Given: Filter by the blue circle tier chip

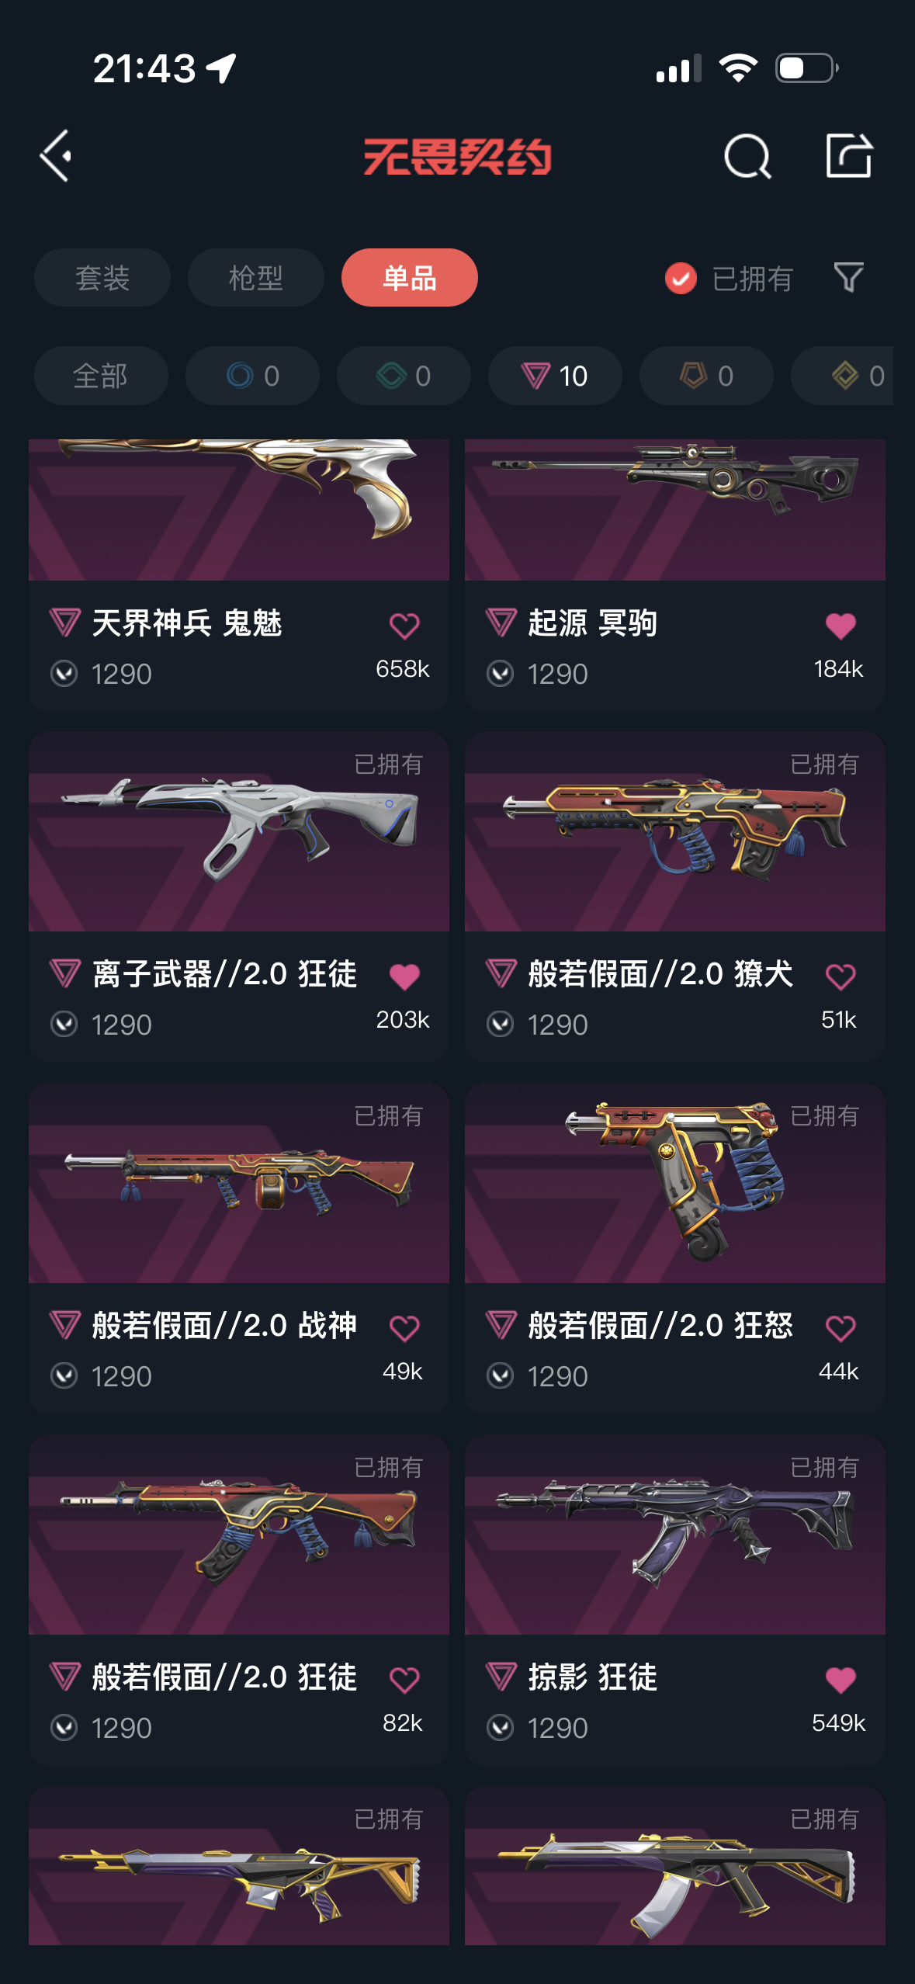Looking at the screenshot, I should (252, 376).
